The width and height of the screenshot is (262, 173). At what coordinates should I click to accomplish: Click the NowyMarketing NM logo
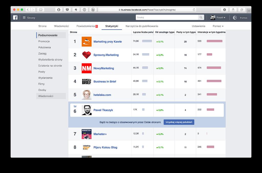tap(86, 68)
